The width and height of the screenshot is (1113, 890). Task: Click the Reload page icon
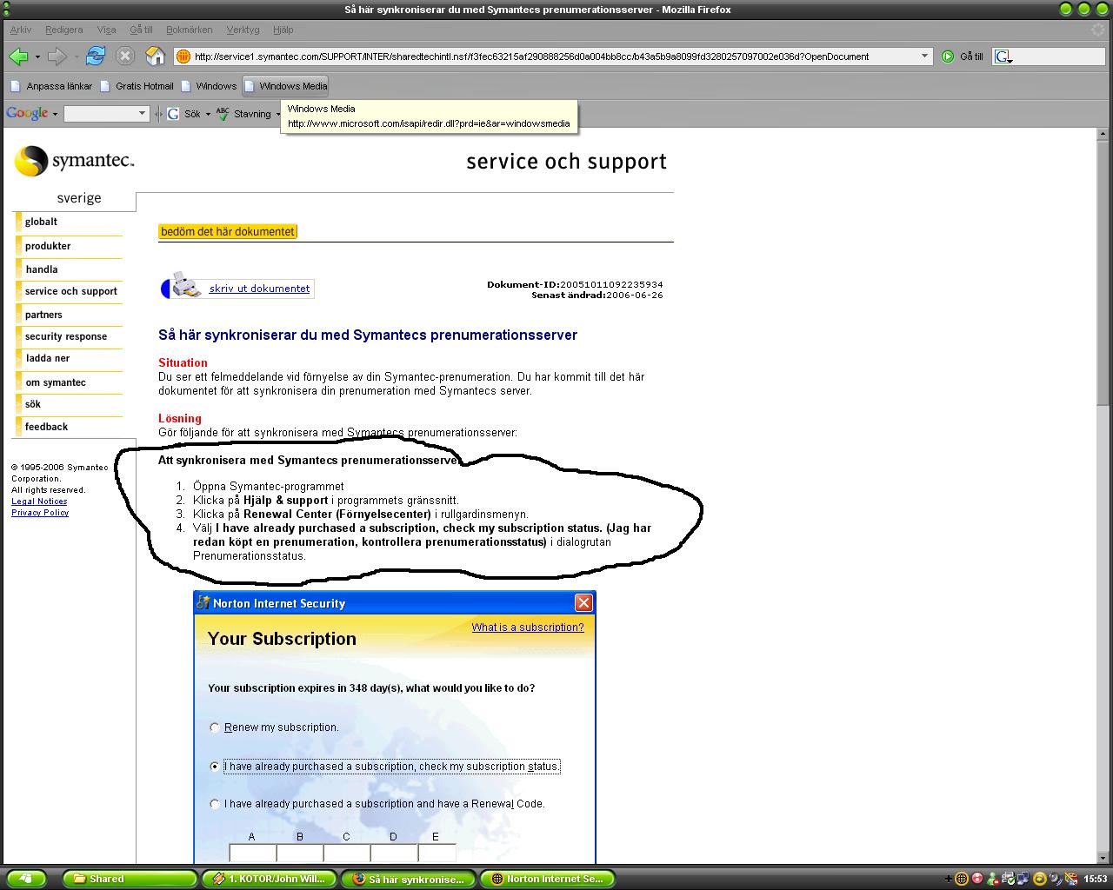tap(96, 56)
